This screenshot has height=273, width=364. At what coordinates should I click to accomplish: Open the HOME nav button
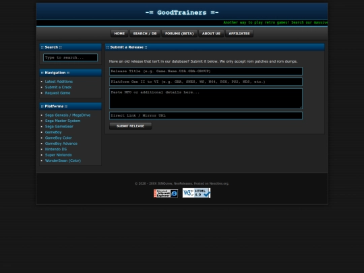coord(119,34)
